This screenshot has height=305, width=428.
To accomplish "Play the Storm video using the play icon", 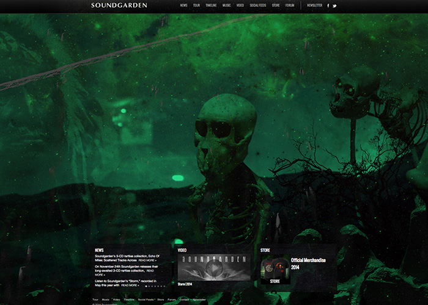I will (x=214, y=268).
